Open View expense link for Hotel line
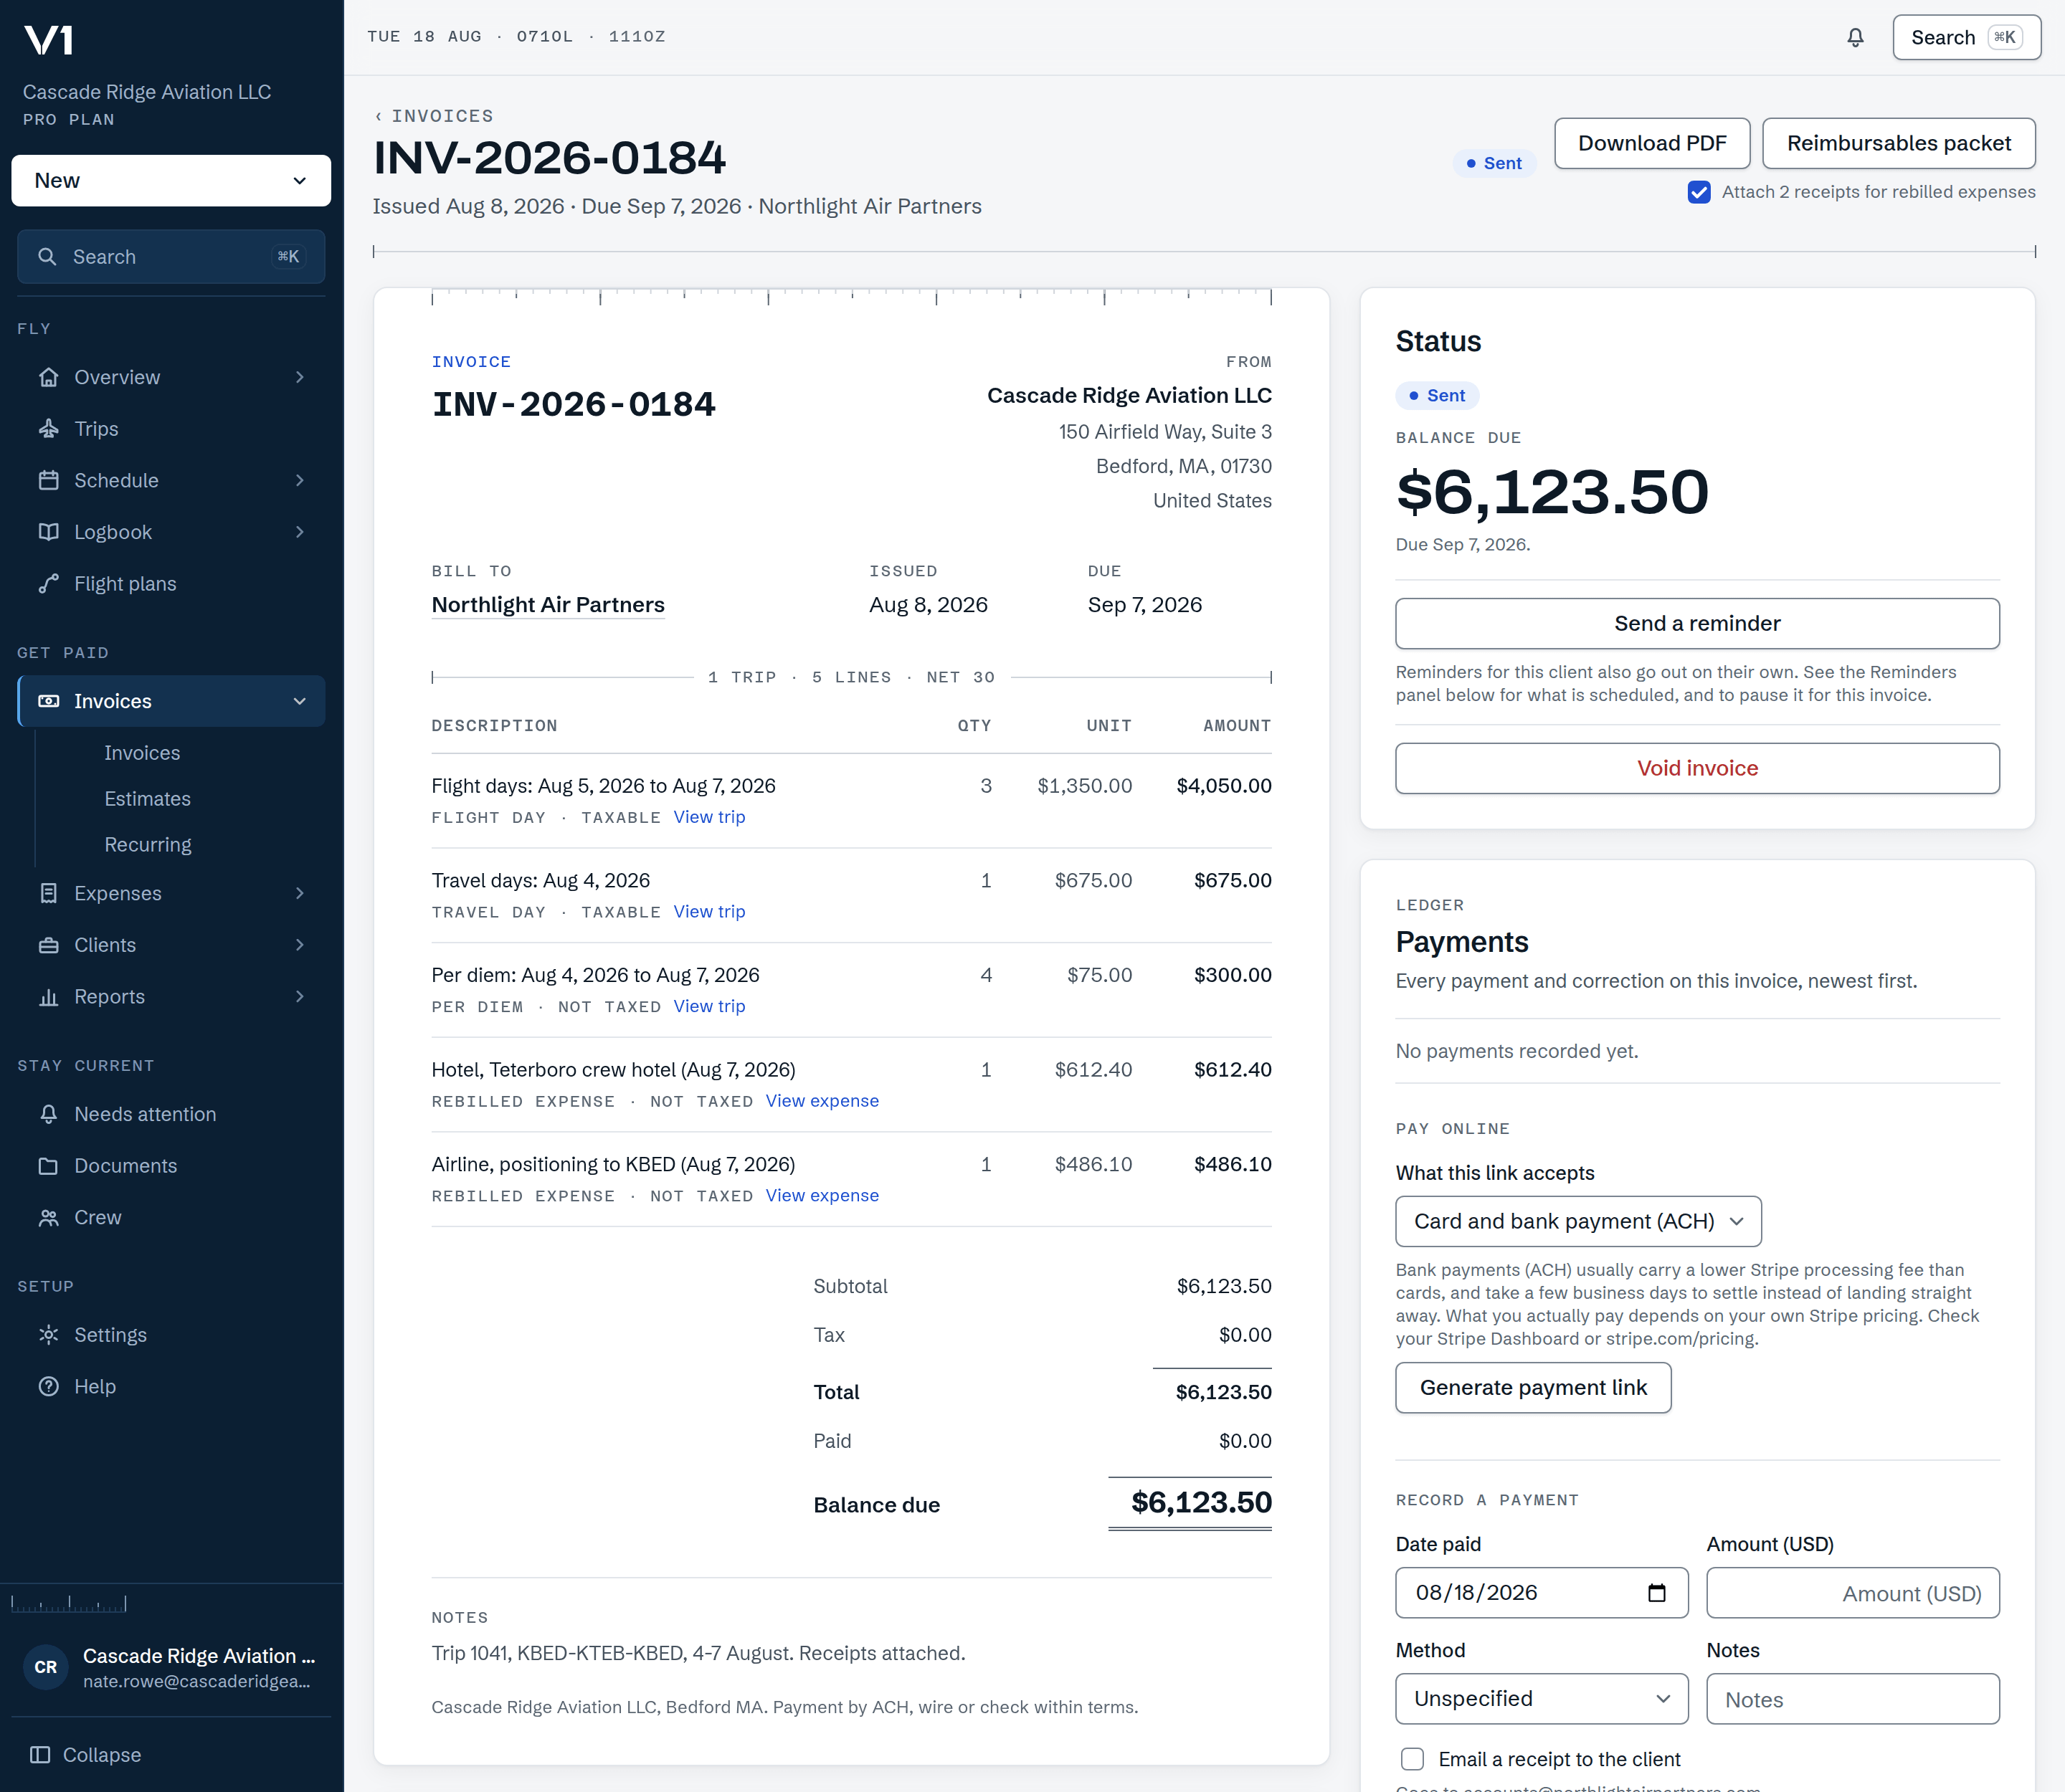This screenshot has width=2065, height=1792. (822, 1101)
